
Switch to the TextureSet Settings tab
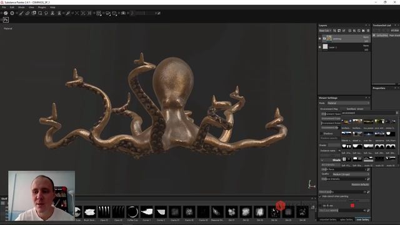[328, 219]
